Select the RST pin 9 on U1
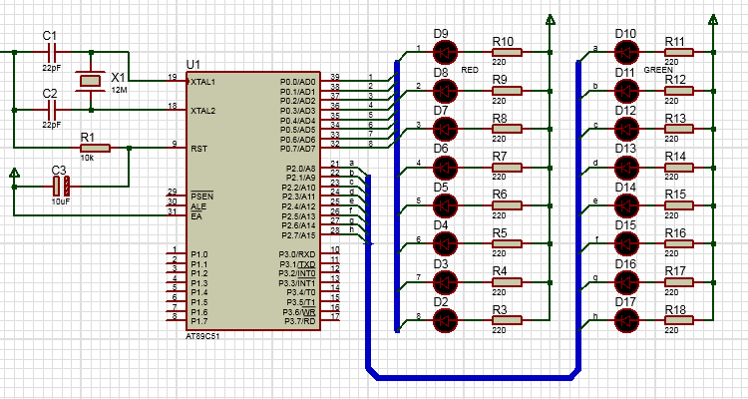This screenshot has width=748, height=399. (177, 148)
